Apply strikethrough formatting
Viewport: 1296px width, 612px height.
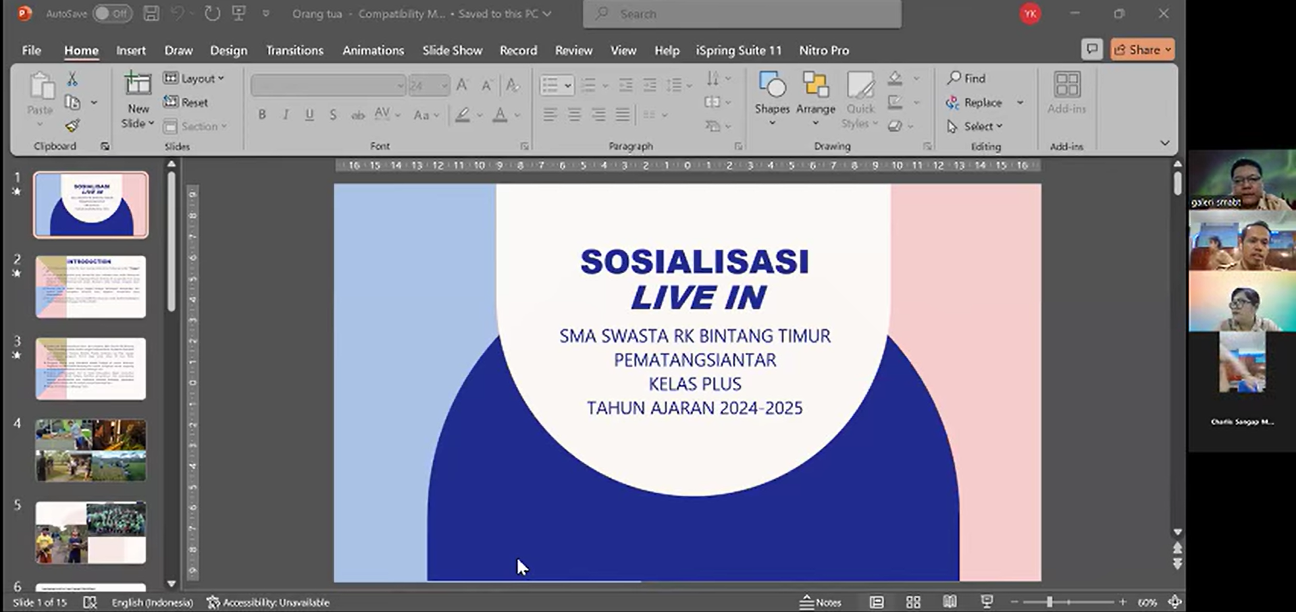[357, 115]
